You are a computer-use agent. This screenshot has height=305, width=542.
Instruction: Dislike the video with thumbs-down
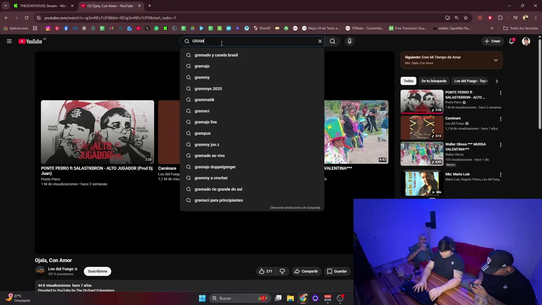click(x=282, y=271)
